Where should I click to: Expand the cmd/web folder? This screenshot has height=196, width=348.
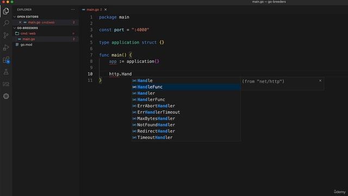(28, 33)
